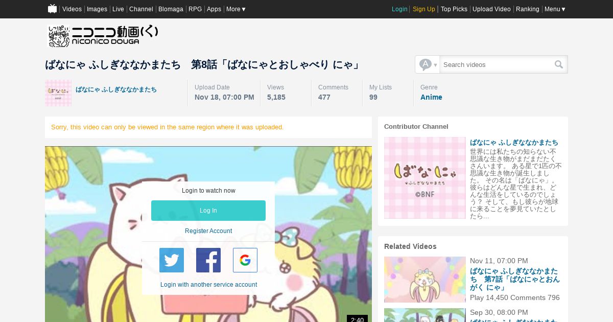This screenshot has width=613, height=322.
Task: Click the upload date Nov 18, 07:00 PM
Action: click(224, 97)
